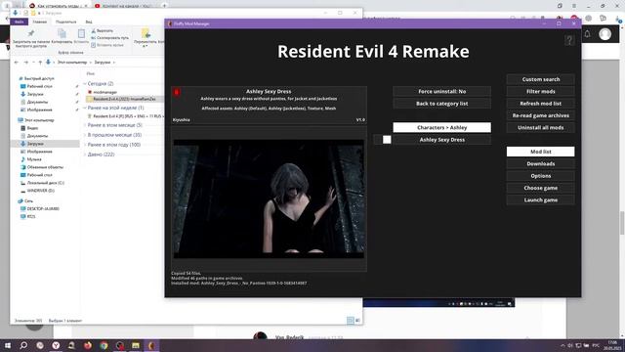Click the Pin to Quick access icon

(x=31, y=34)
